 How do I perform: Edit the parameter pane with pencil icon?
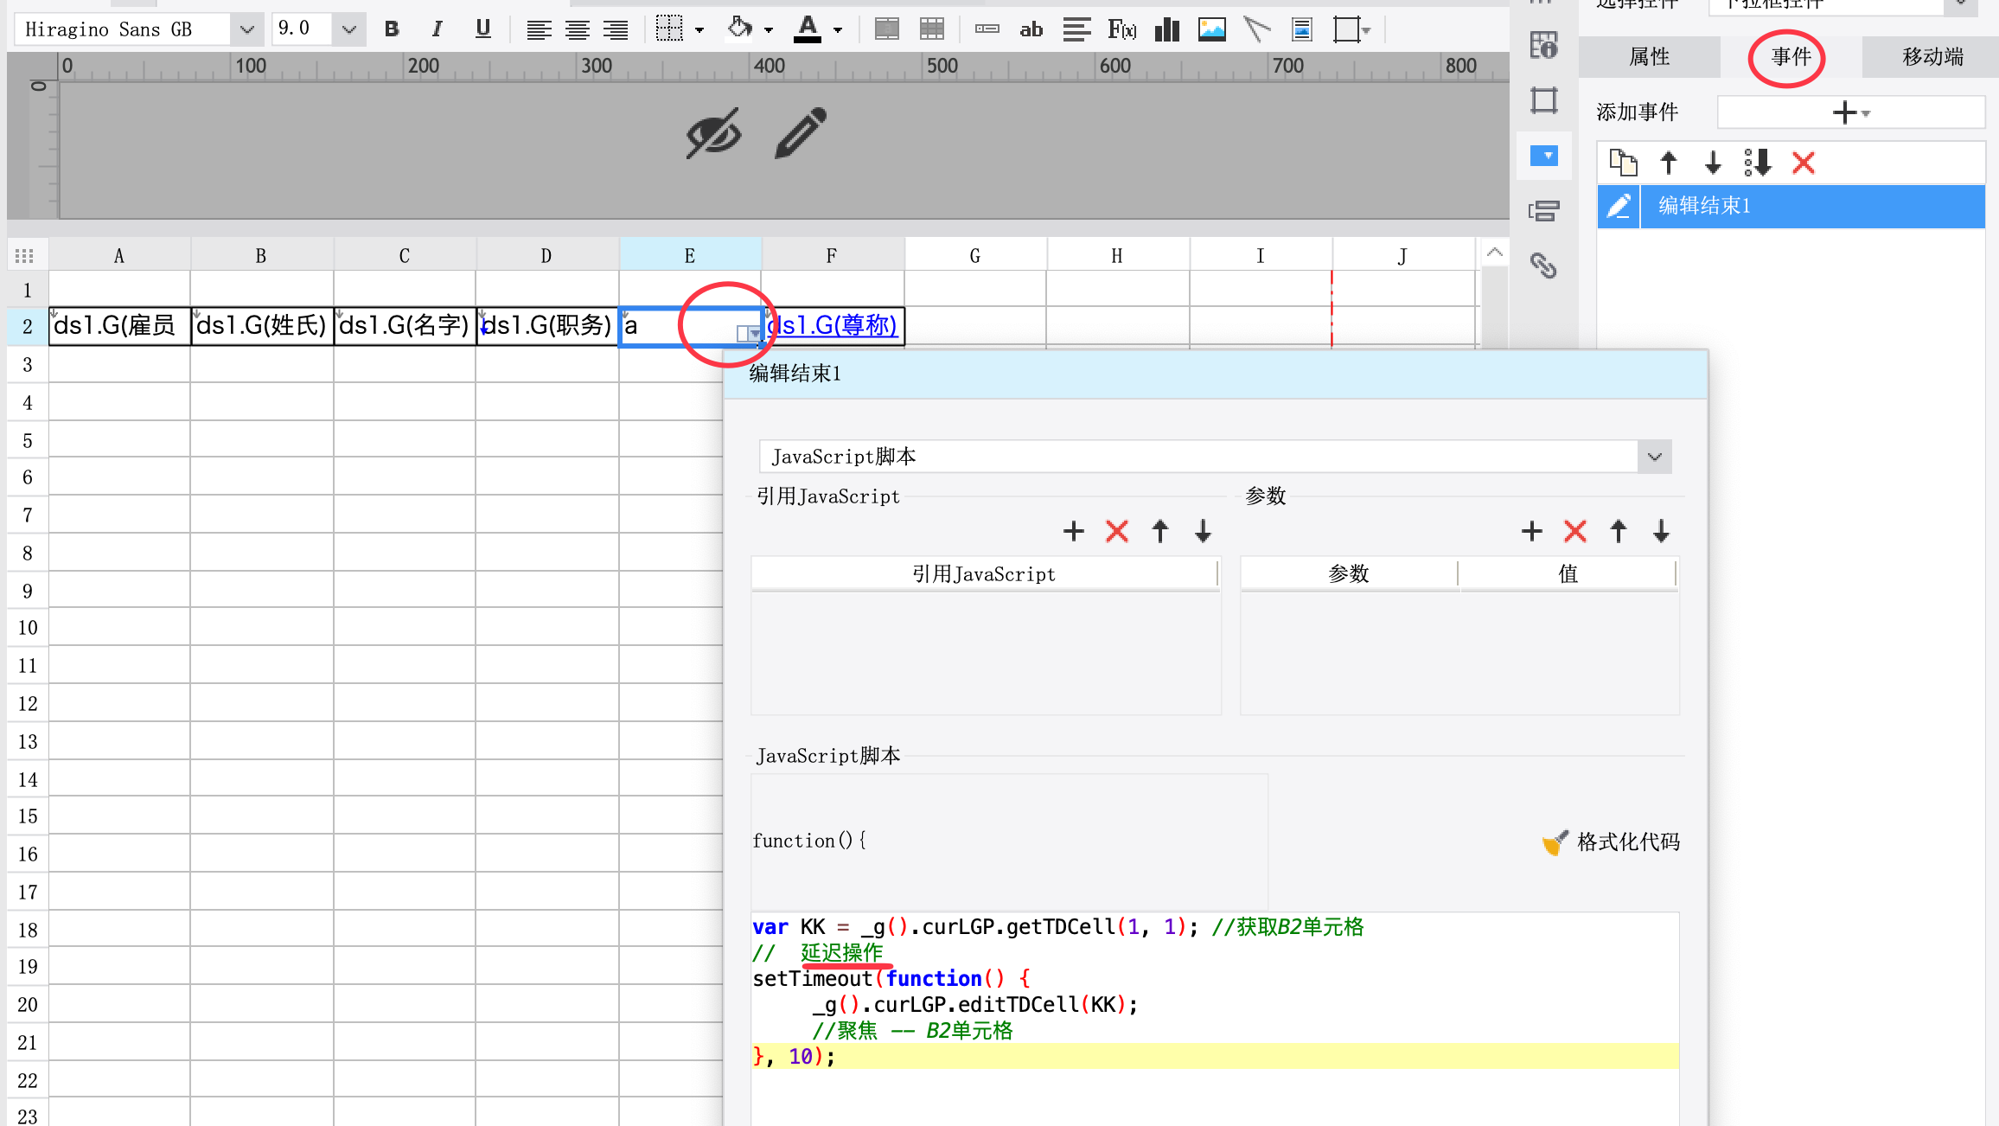(x=802, y=132)
